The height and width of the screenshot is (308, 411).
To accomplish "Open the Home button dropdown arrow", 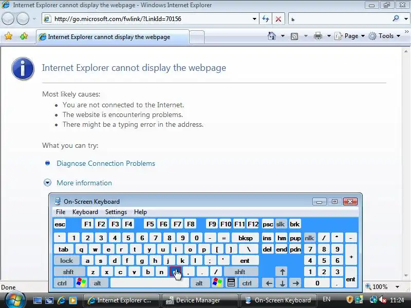I will pos(283,36).
